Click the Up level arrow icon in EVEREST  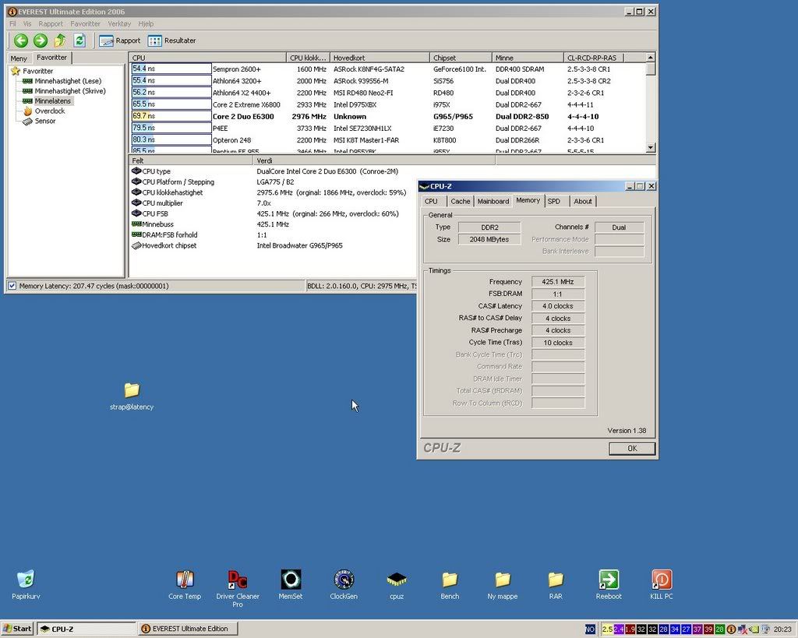point(60,41)
